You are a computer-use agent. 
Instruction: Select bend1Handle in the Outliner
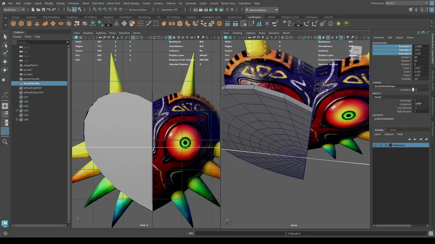pyautogui.click(x=31, y=79)
